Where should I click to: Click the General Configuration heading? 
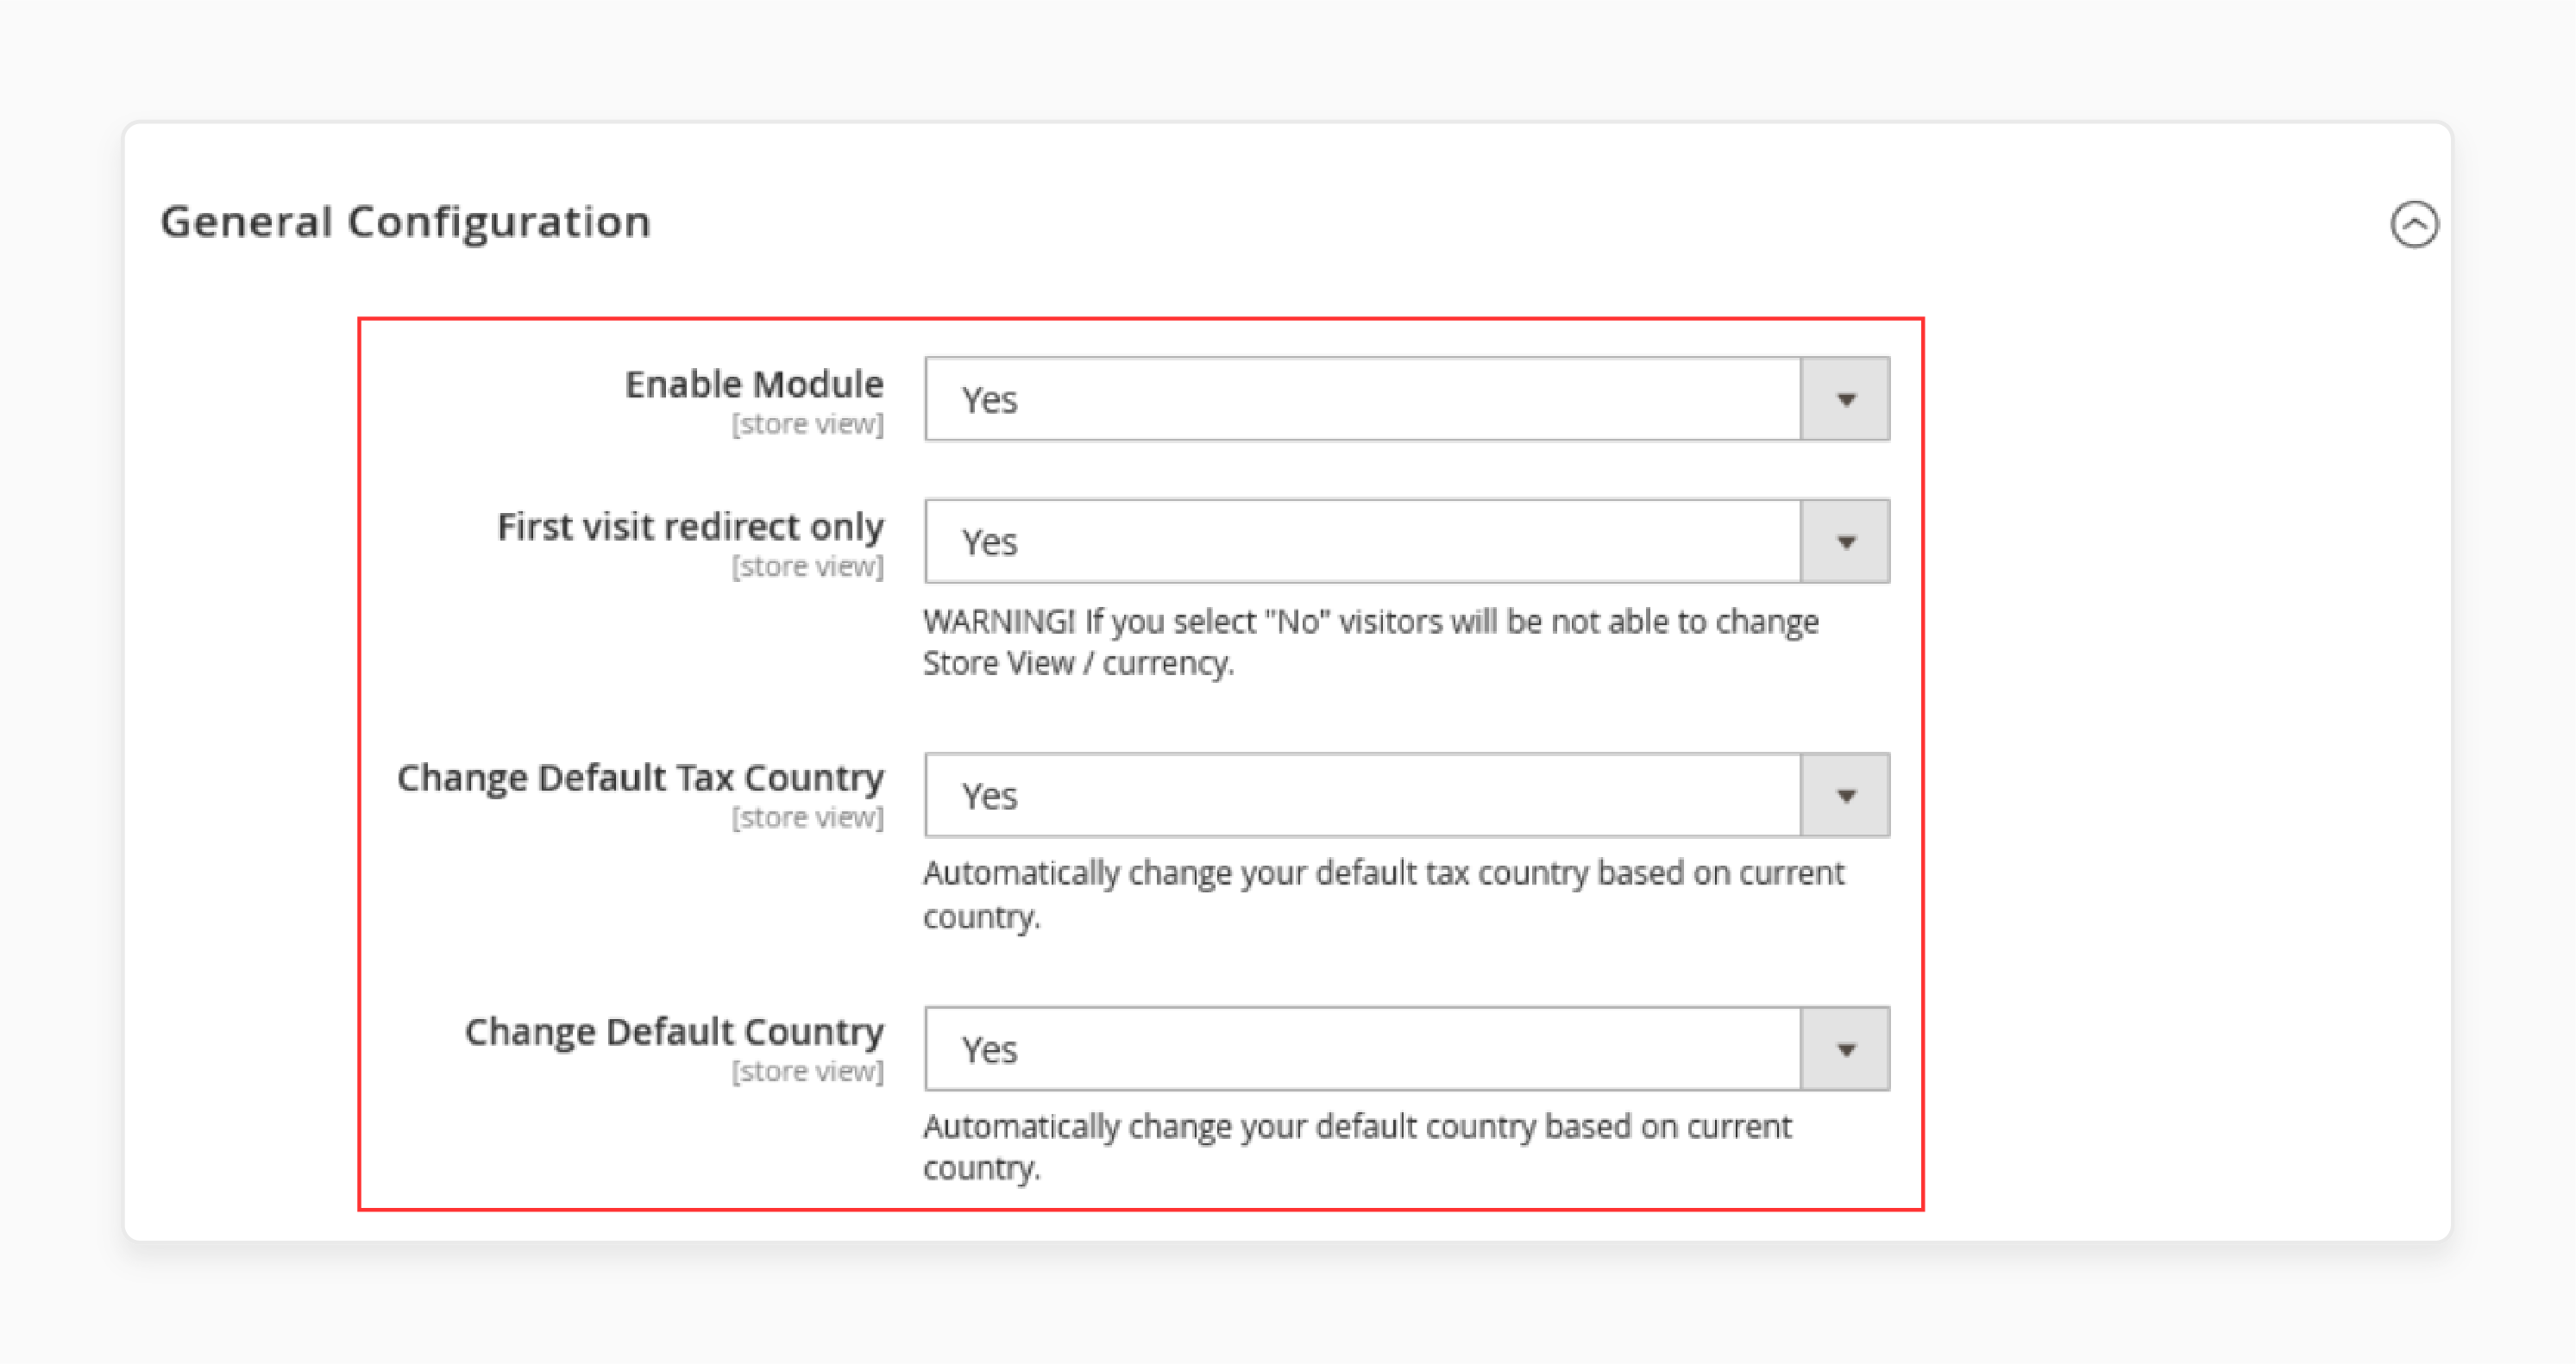pos(406,222)
